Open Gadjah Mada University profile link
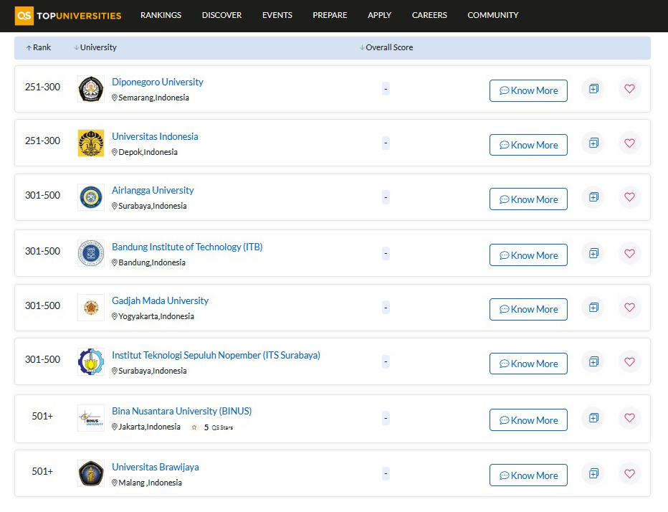Viewport: 668px width, 512px height. [160, 301]
